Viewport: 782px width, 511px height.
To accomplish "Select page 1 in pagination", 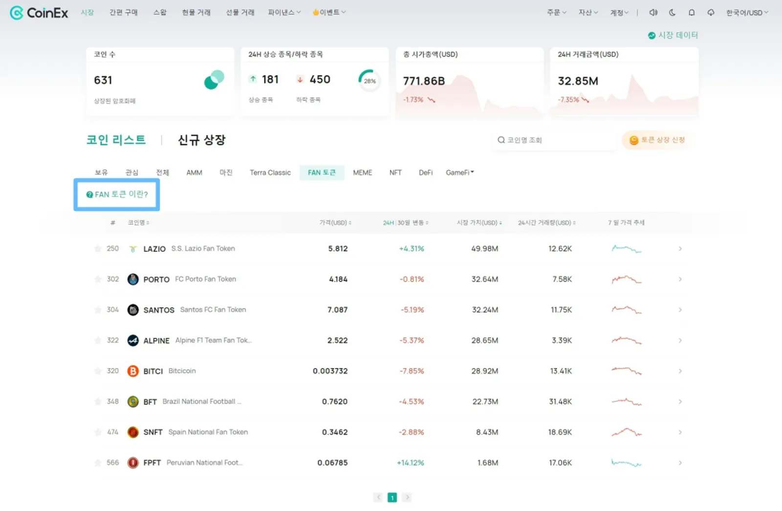I will [x=392, y=497].
